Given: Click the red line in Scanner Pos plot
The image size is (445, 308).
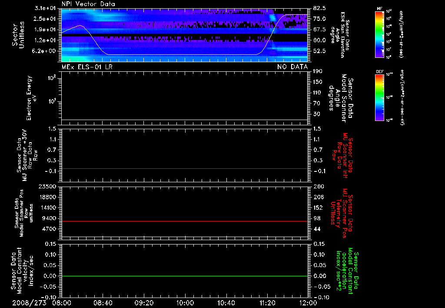Looking at the screenshot, I should coord(184,221).
